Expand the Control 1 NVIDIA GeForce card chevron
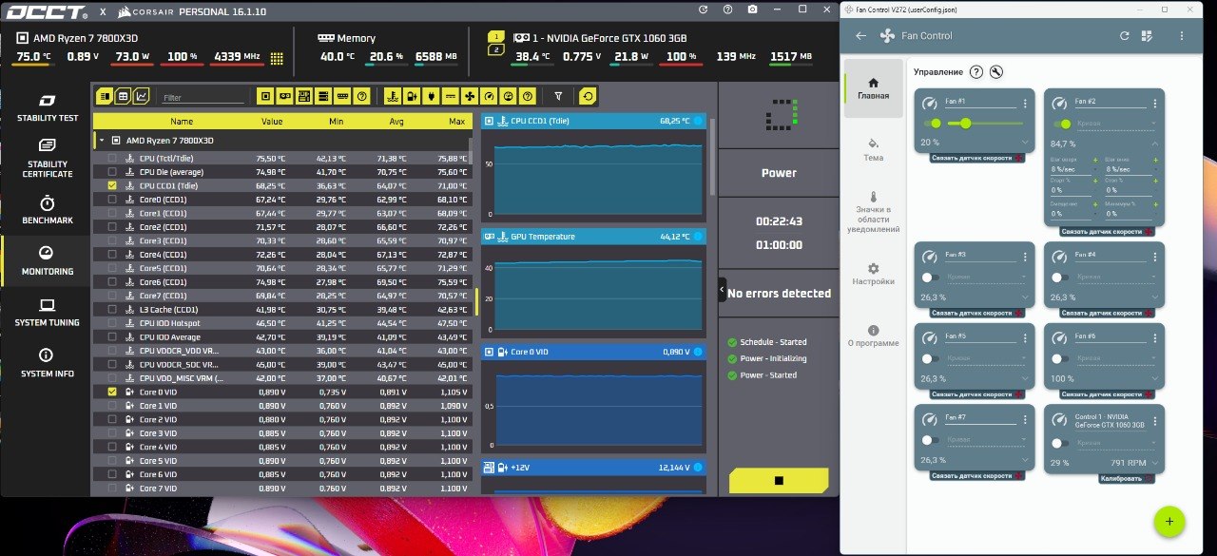 [x=1154, y=463]
